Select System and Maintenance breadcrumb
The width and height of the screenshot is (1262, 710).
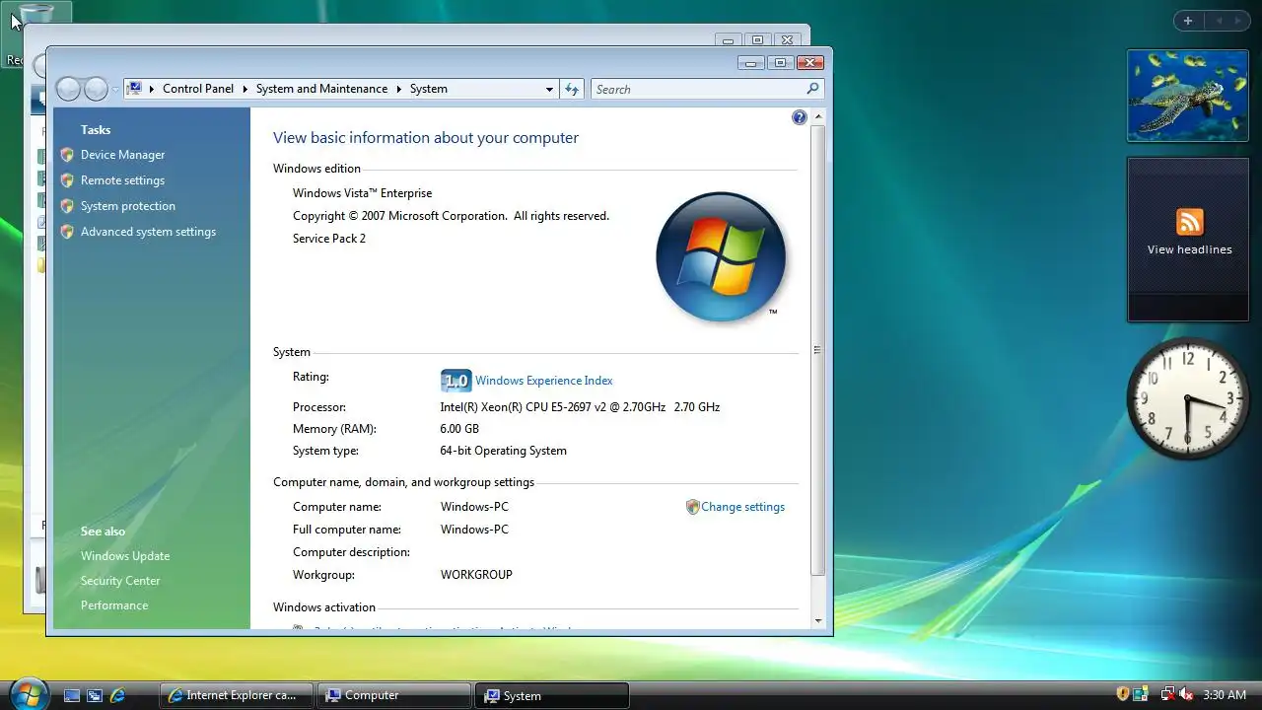pos(321,89)
